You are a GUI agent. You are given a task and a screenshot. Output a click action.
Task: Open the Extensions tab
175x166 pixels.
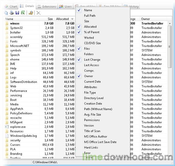coord(47,6)
